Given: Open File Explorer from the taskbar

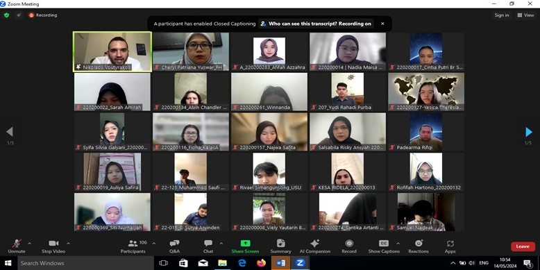Looking at the screenshot, I should pos(223,263).
